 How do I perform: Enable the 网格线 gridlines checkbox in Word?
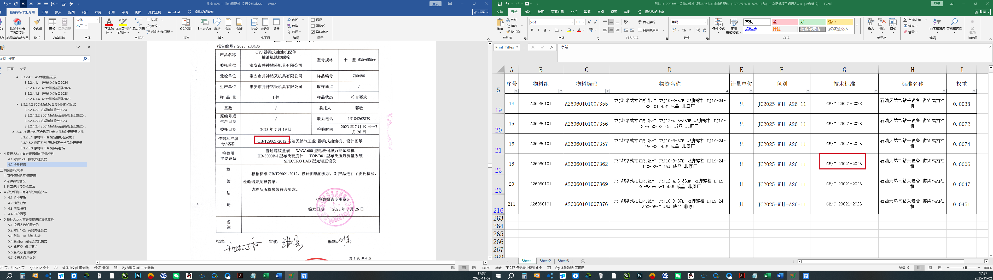(313, 26)
